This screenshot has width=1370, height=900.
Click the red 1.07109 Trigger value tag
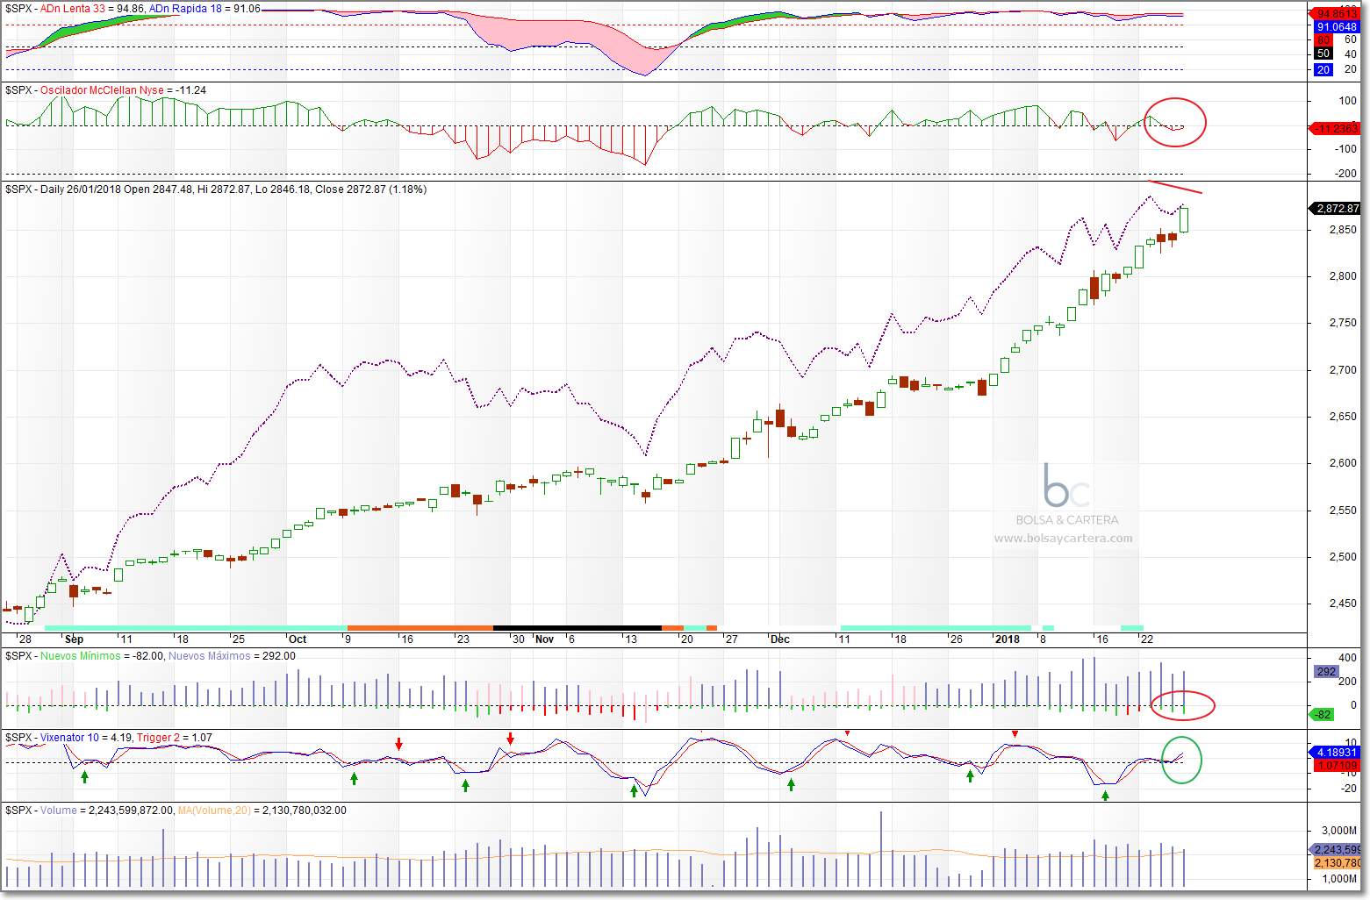pos(1337,766)
